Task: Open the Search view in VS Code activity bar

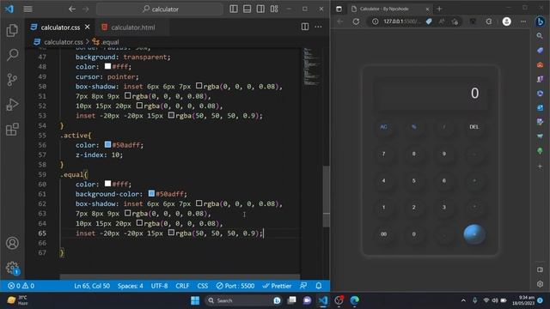Action: 12,55
